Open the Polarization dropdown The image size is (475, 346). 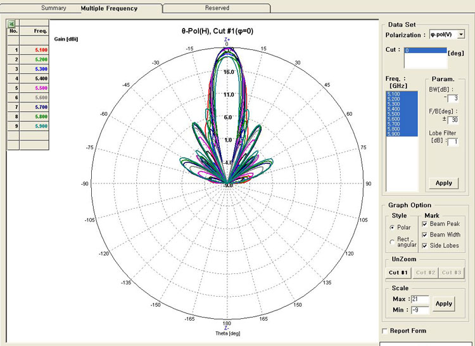(461, 35)
